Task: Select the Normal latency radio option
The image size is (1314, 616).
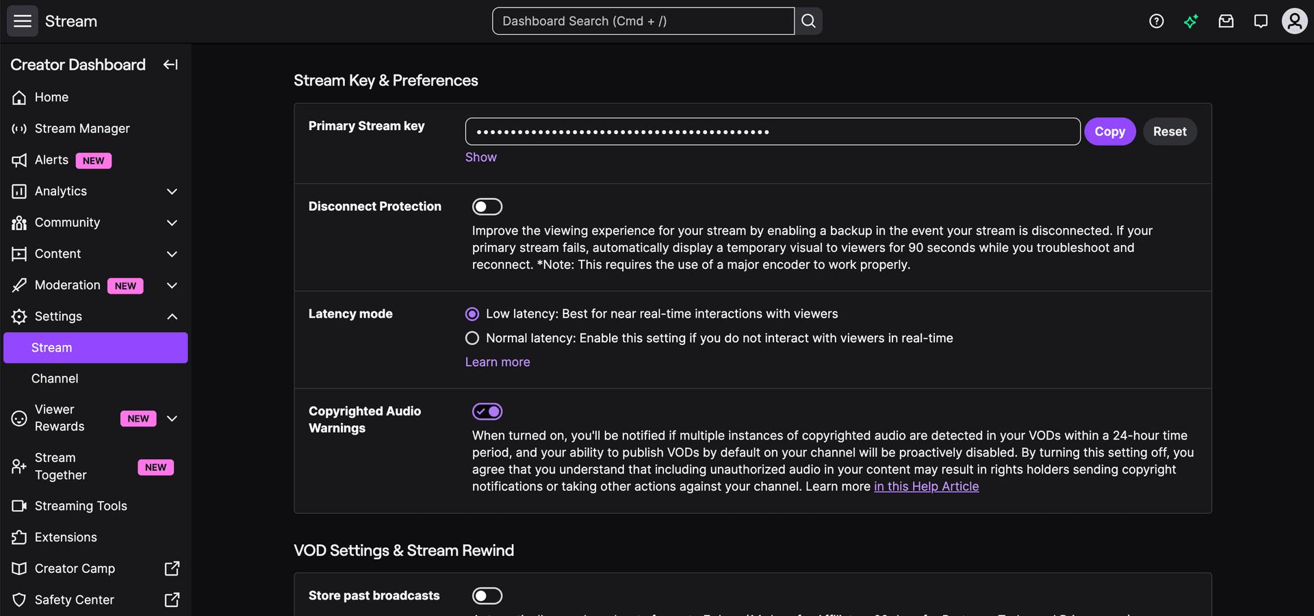Action: 472,338
